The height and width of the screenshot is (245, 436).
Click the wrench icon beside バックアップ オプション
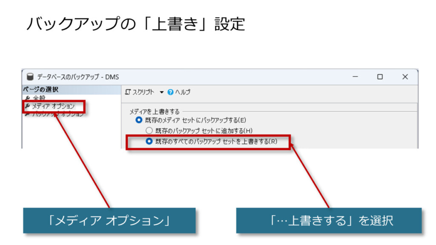tap(28, 114)
